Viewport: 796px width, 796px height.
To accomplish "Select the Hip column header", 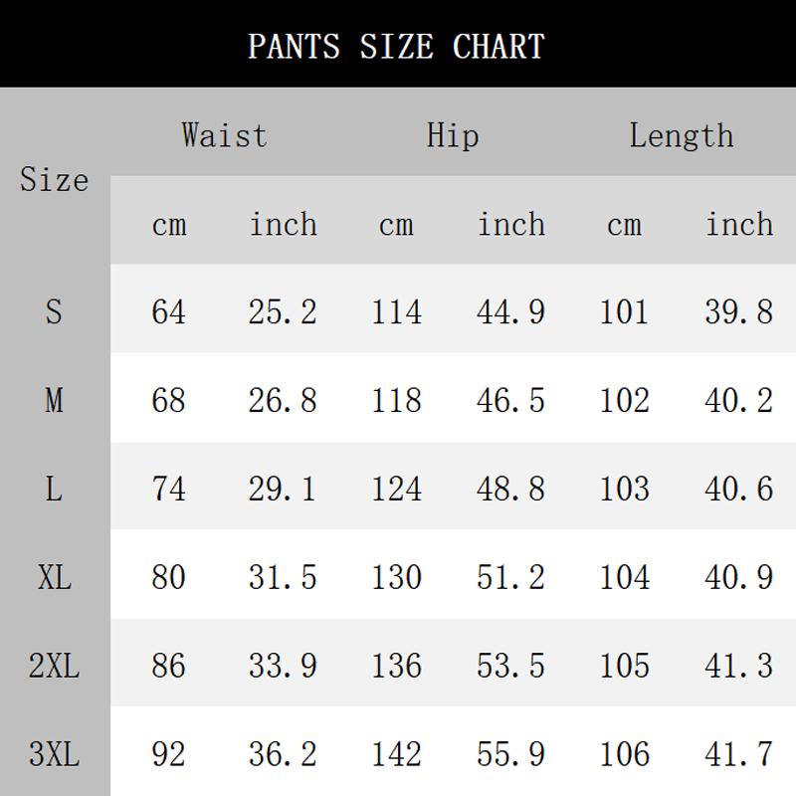I will [x=453, y=135].
